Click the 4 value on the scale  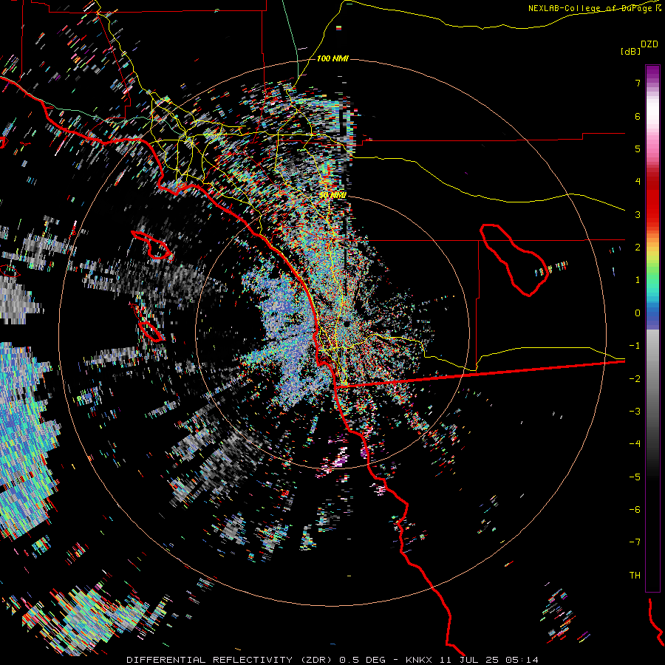click(638, 182)
